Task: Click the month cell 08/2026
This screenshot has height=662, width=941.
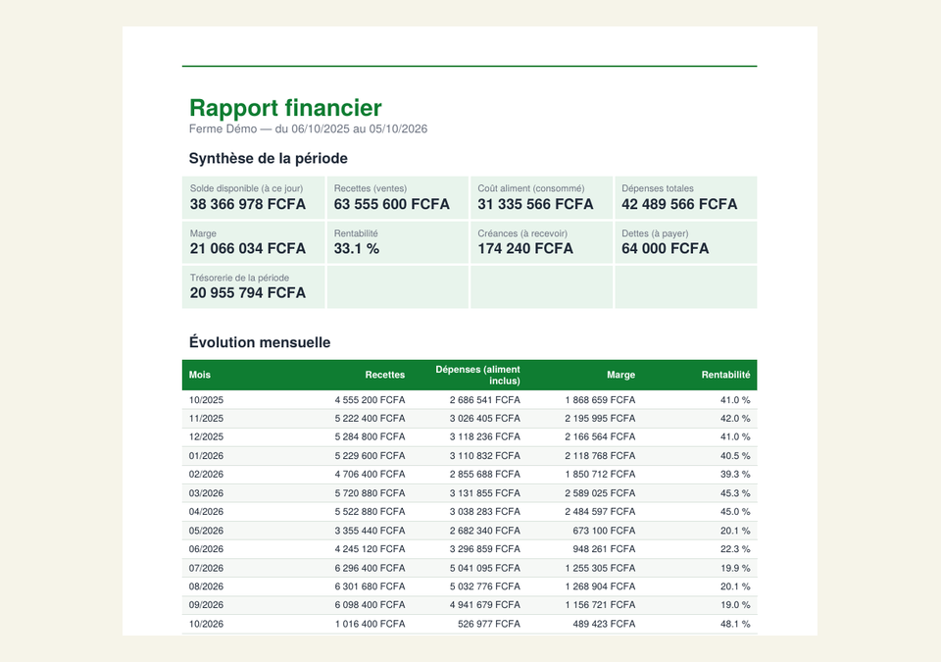Action: [206, 586]
